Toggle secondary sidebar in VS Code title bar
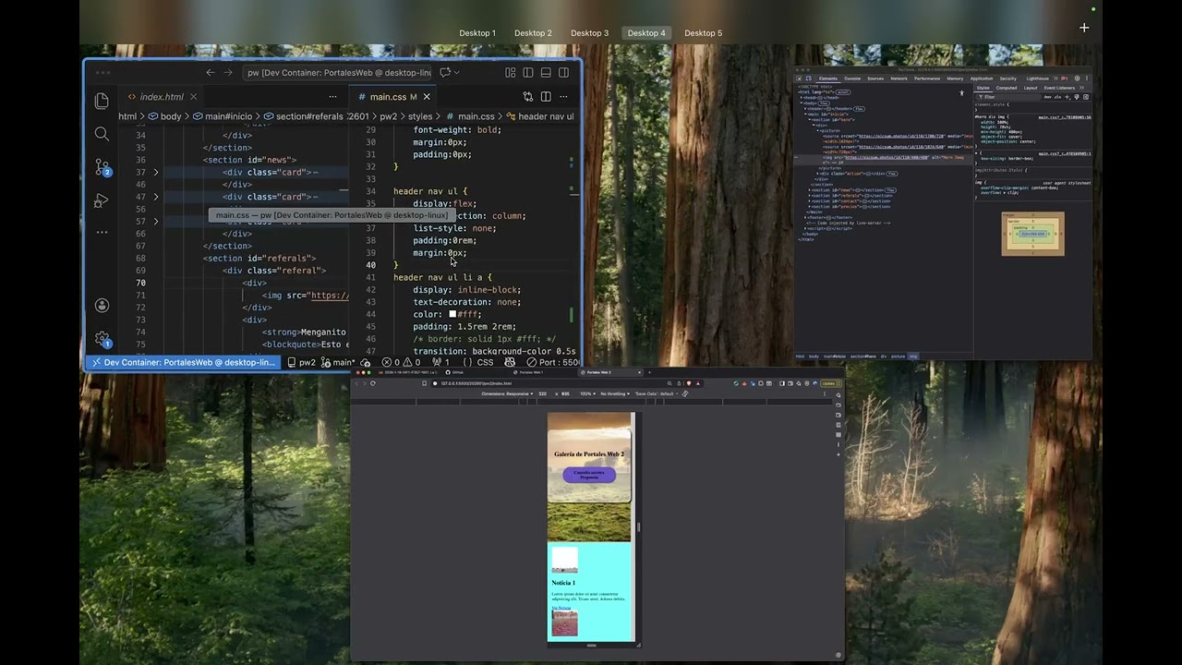1182x665 pixels. 563,72
